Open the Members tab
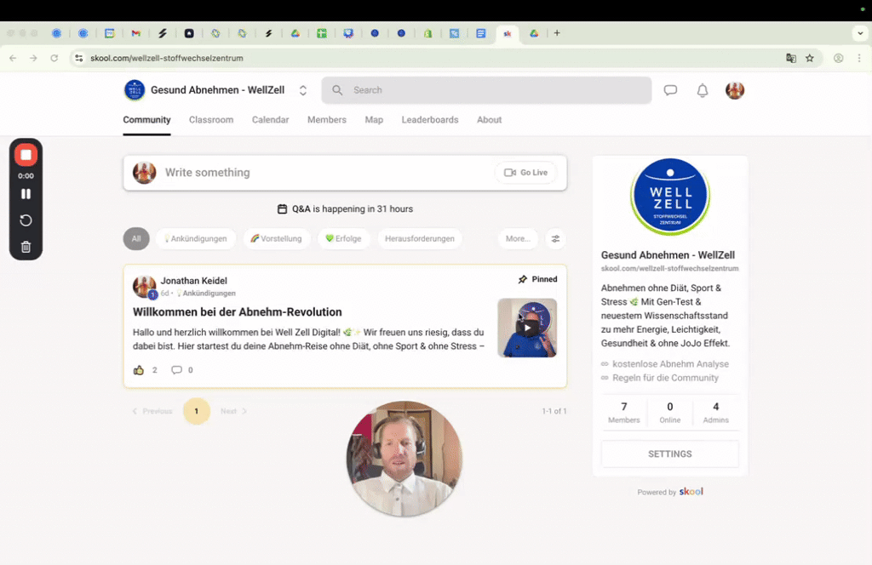 327,119
